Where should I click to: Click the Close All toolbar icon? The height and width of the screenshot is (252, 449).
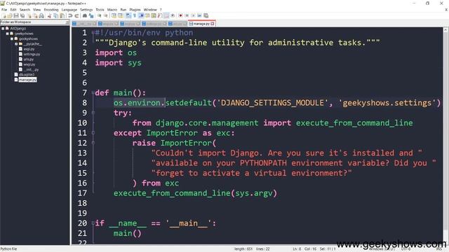click(36, 15)
